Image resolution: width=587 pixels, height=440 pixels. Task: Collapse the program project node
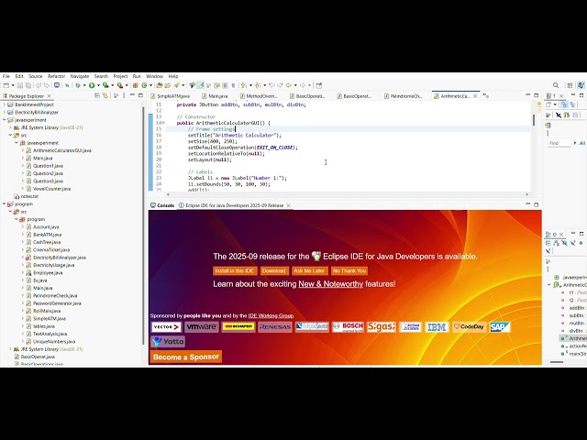5,203
